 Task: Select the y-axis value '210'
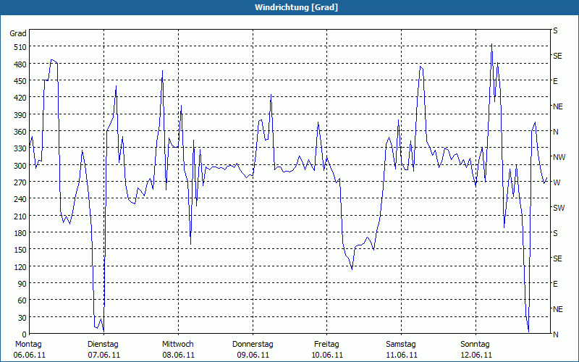click(20, 216)
